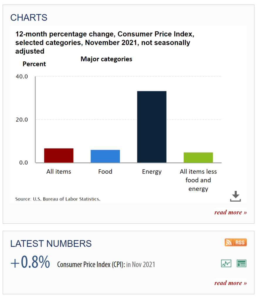259x301 pixels.
Task: Click the Food axis label
Action: click(105, 171)
